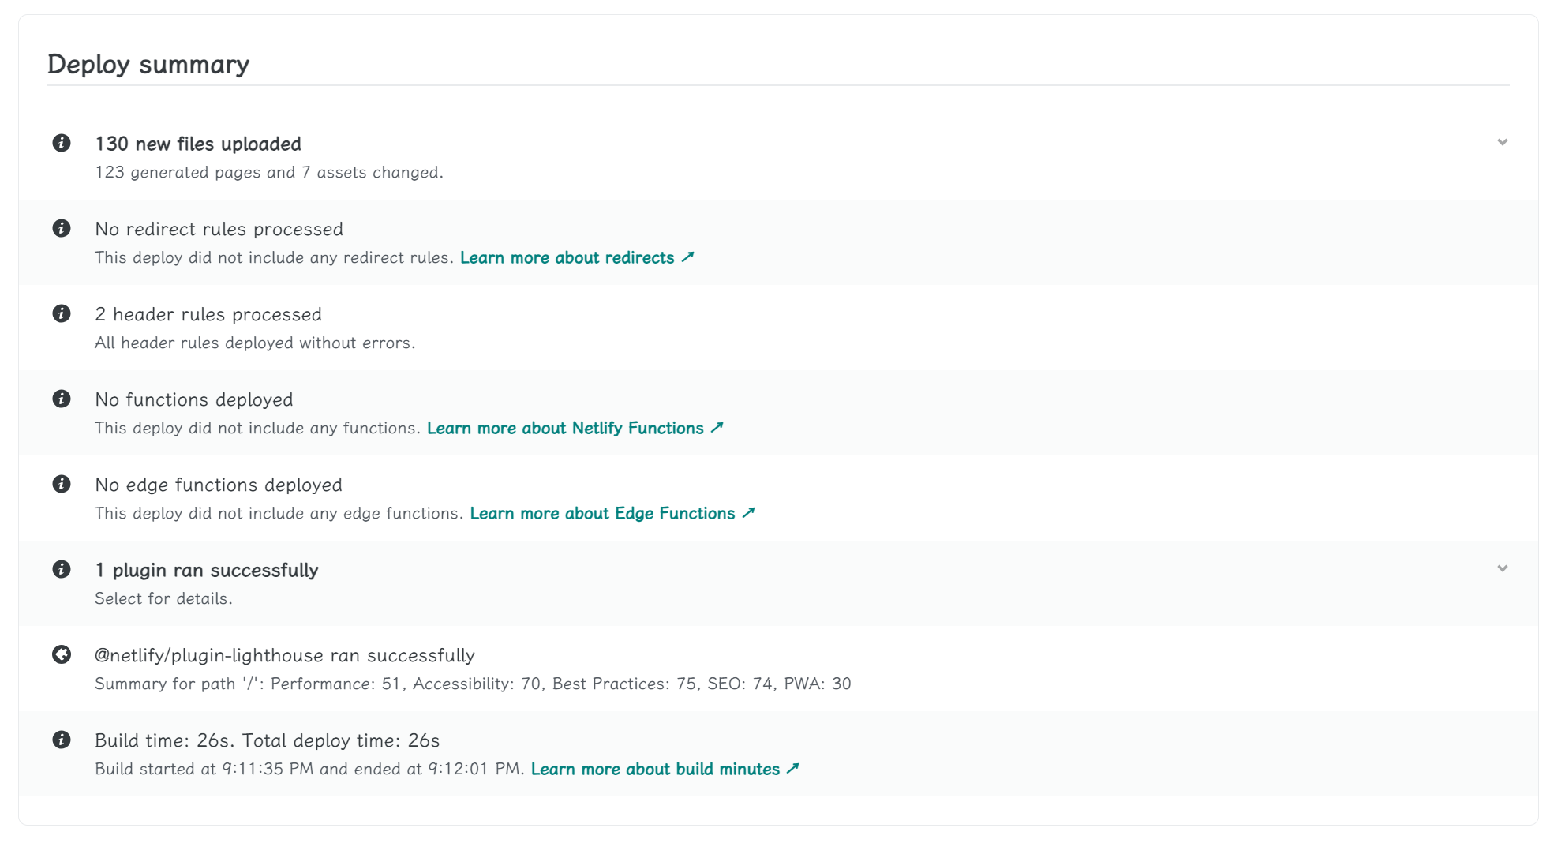This screenshot has width=1554, height=843.
Task: Select the 1 plugin ran successfully heading
Action: pyautogui.click(x=207, y=570)
